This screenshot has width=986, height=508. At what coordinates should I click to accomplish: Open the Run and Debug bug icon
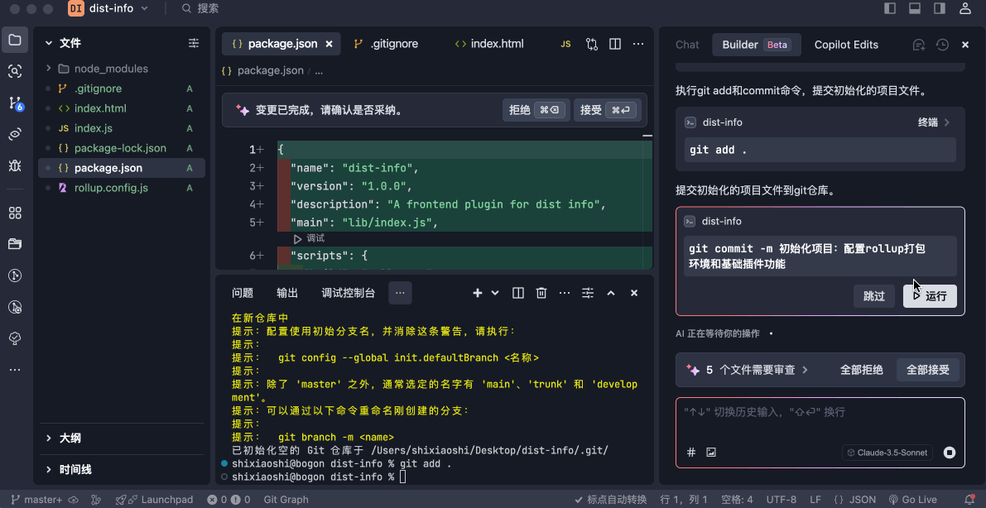(x=15, y=165)
